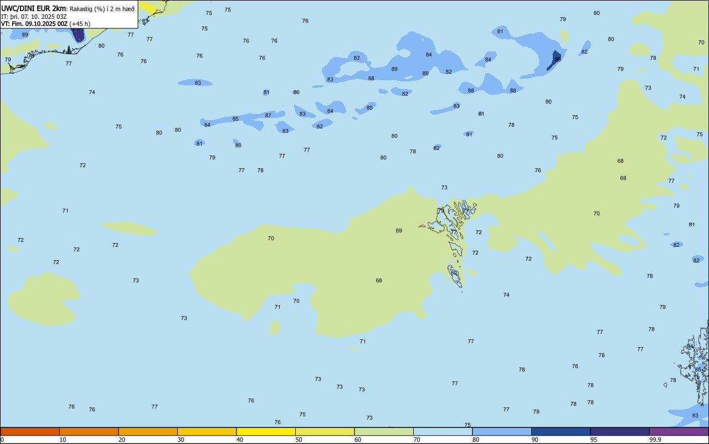Click the '99.9' tick label on color scale
Viewport: 709px width, 444px height.
(655, 440)
